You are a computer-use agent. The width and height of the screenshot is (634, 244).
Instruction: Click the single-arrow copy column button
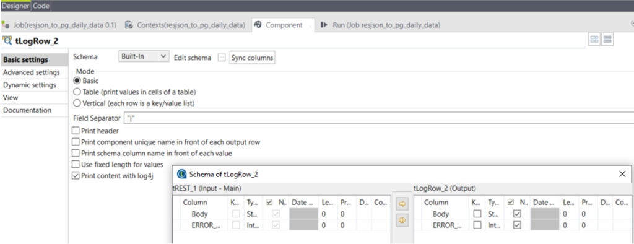pos(402,204)
